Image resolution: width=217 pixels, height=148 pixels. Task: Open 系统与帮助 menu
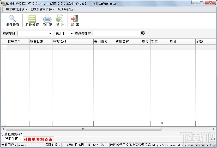(67, 10)
